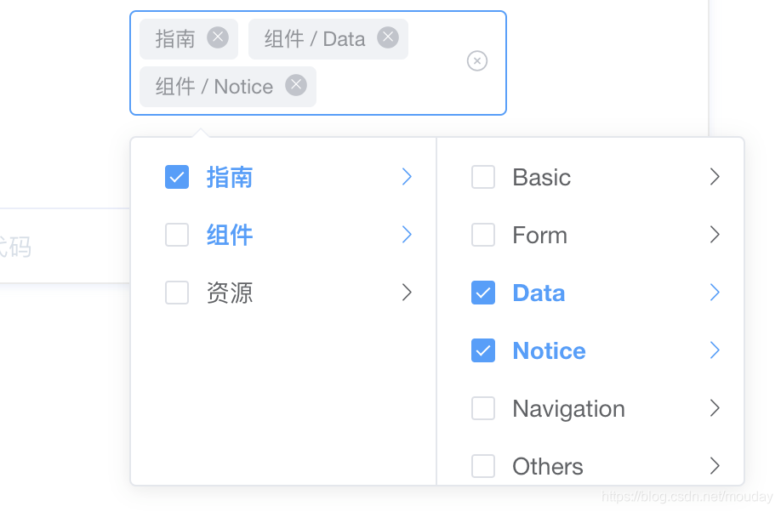Expand the Navigation item's chevron

coord(715,408)
